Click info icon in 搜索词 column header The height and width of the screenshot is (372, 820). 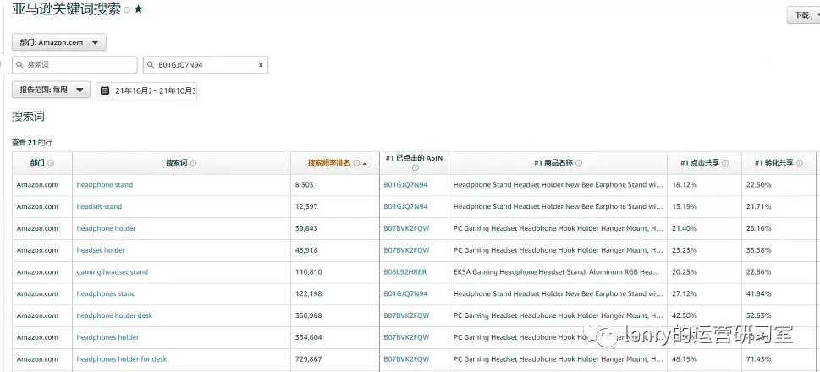[x=194, y=163]
